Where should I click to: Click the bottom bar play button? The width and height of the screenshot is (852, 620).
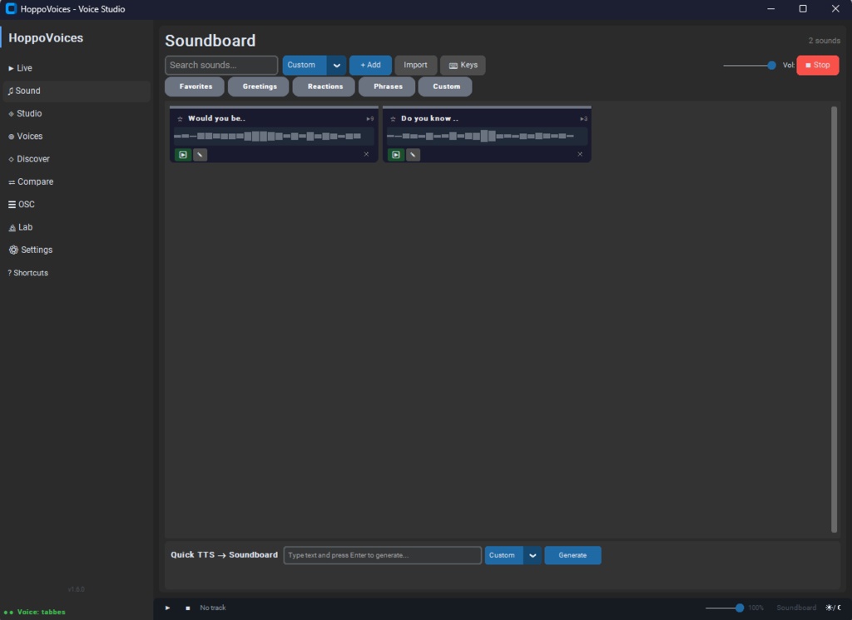click(x=167, y=608)
